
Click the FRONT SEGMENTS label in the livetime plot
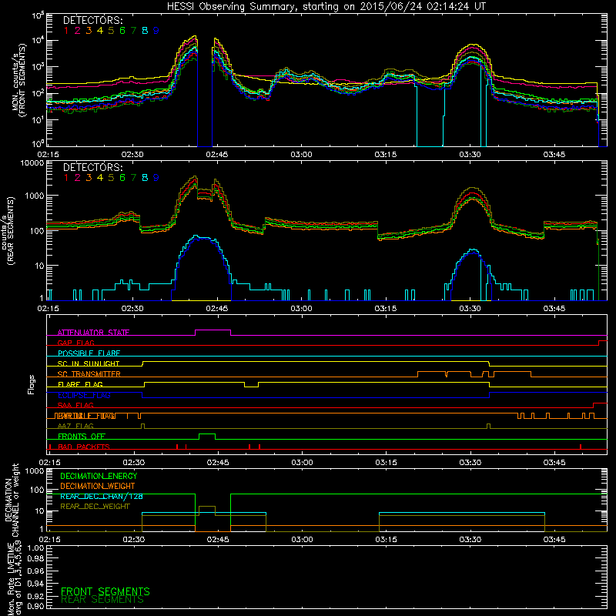point(105,591)
